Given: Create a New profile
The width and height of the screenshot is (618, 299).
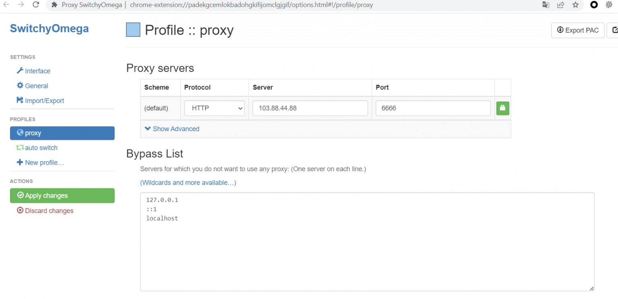Looking at the screenshot, I should [x=40, y=162].
